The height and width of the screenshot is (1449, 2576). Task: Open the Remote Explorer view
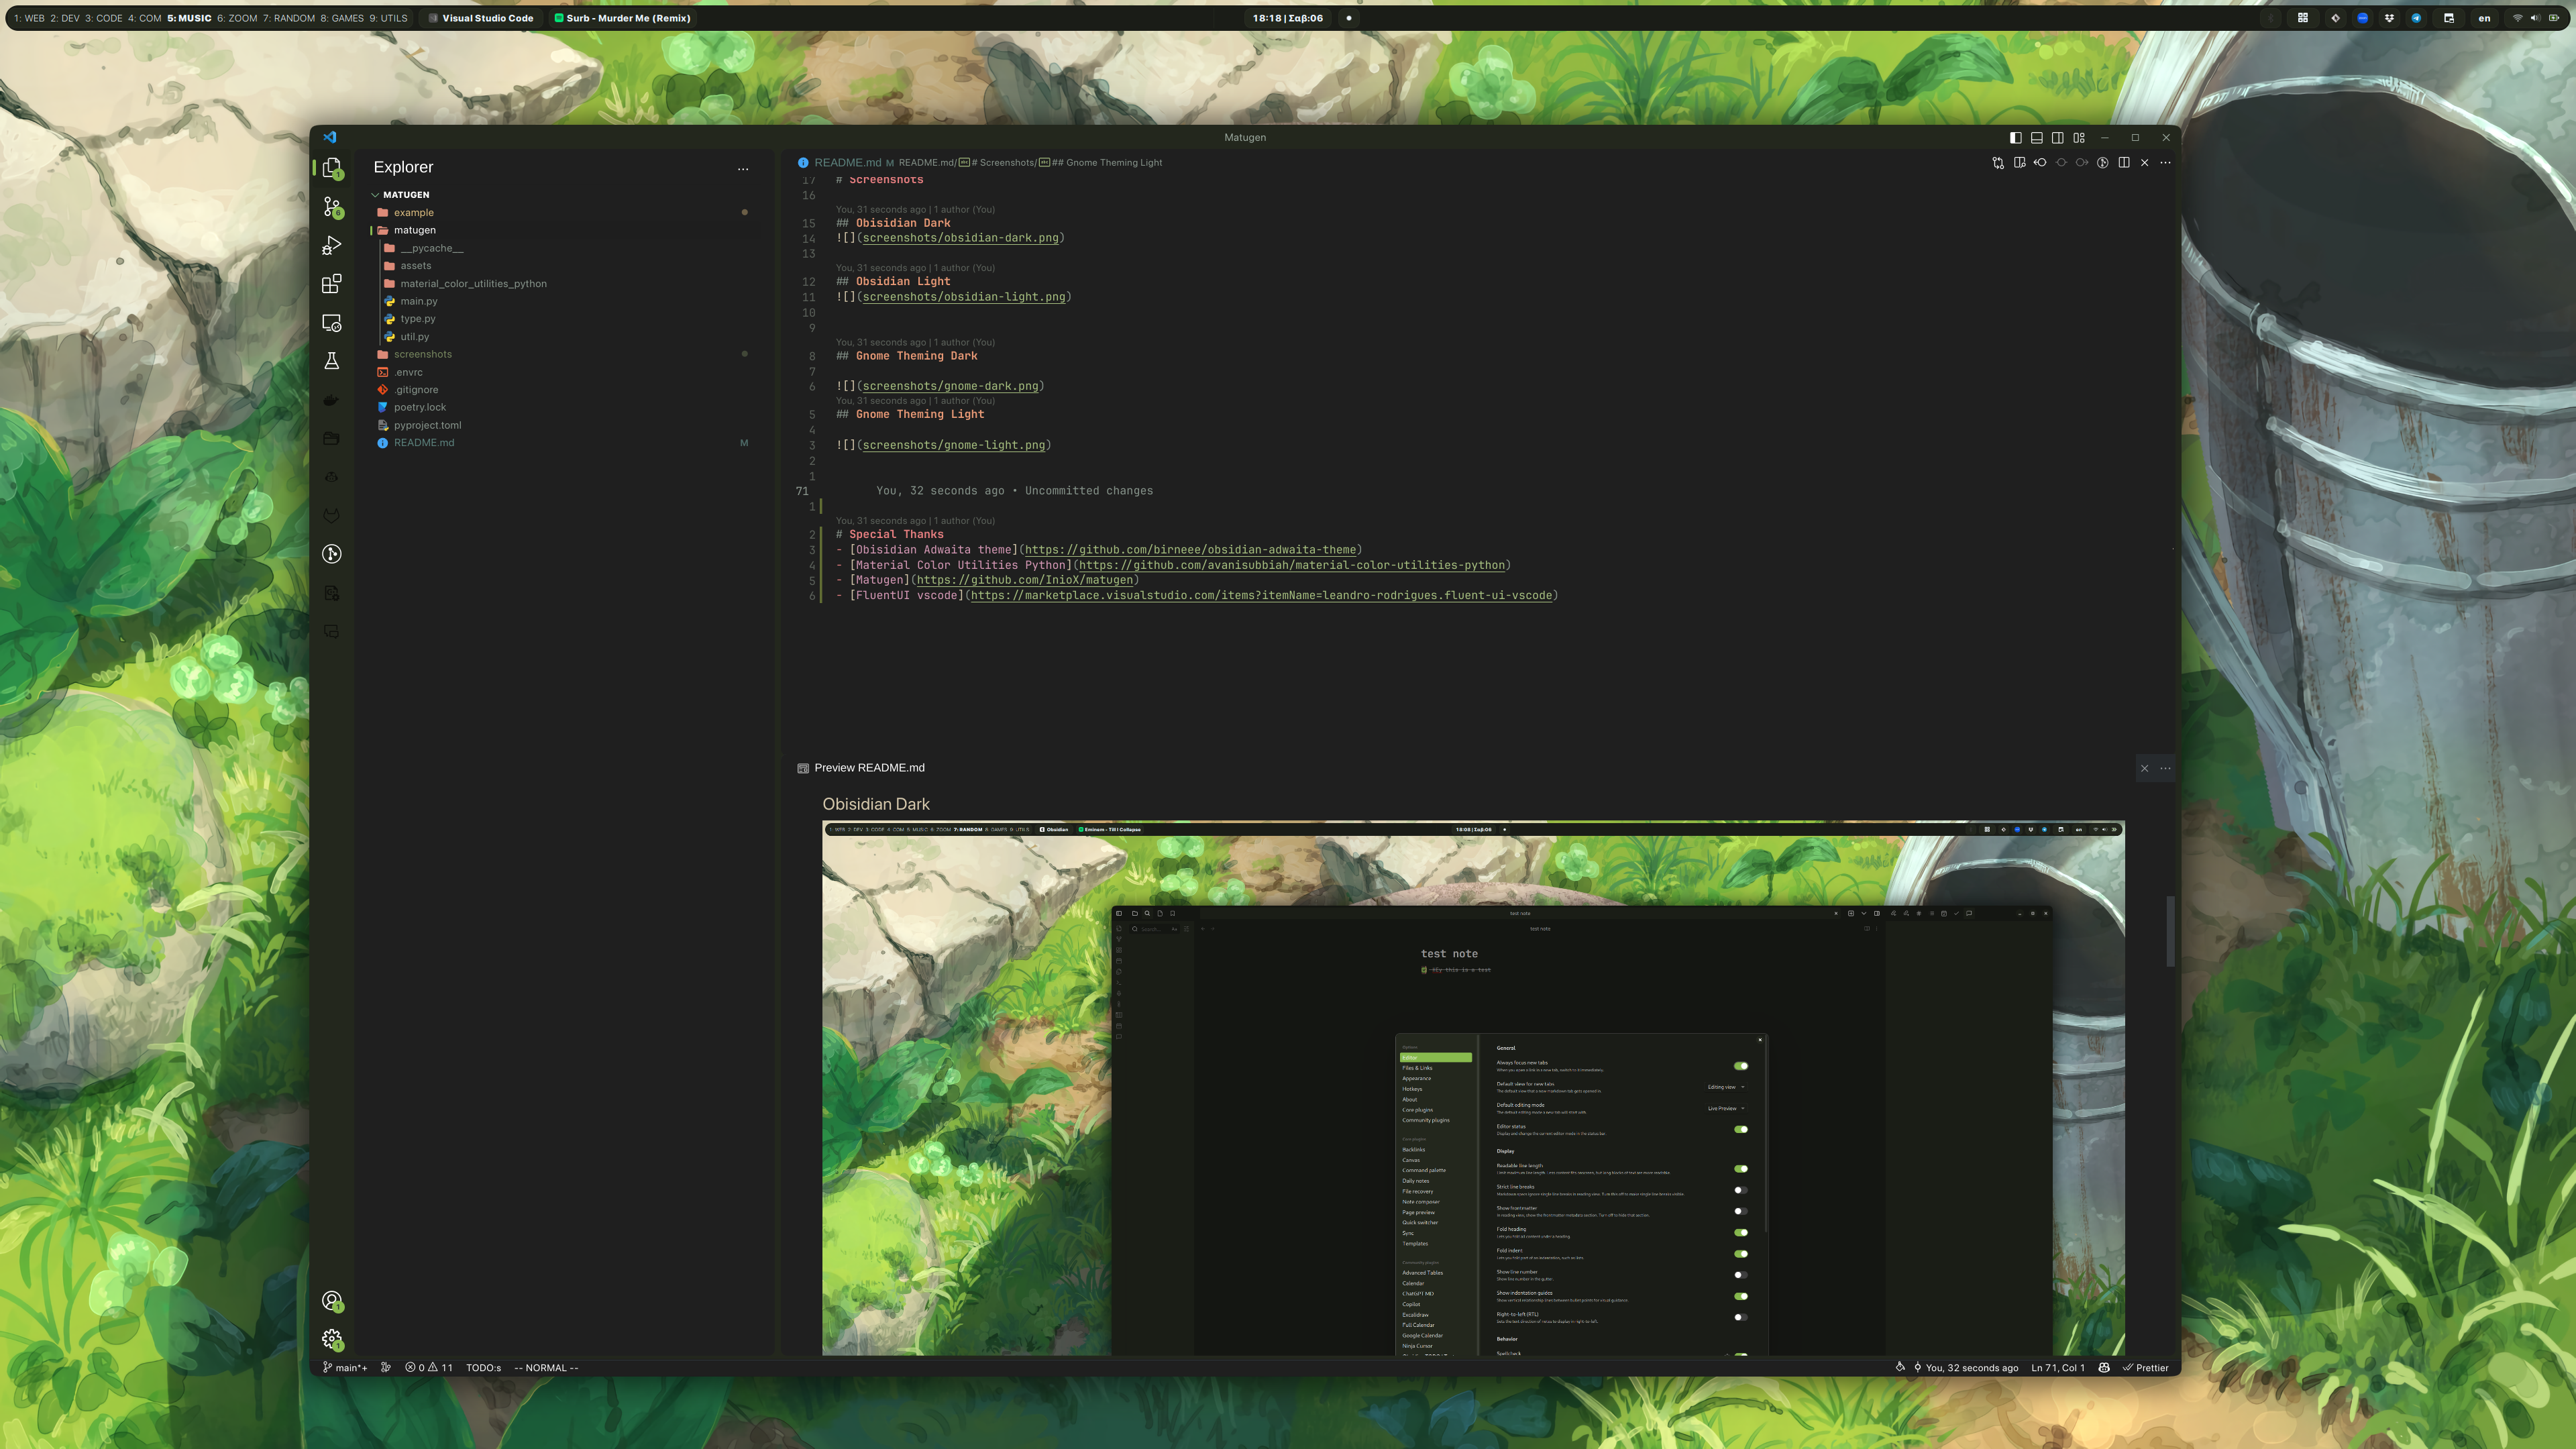tap(332, 323)
